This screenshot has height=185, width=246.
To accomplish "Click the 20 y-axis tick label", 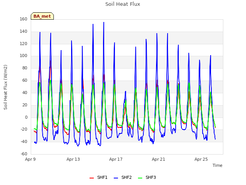I will coord(25,105).
